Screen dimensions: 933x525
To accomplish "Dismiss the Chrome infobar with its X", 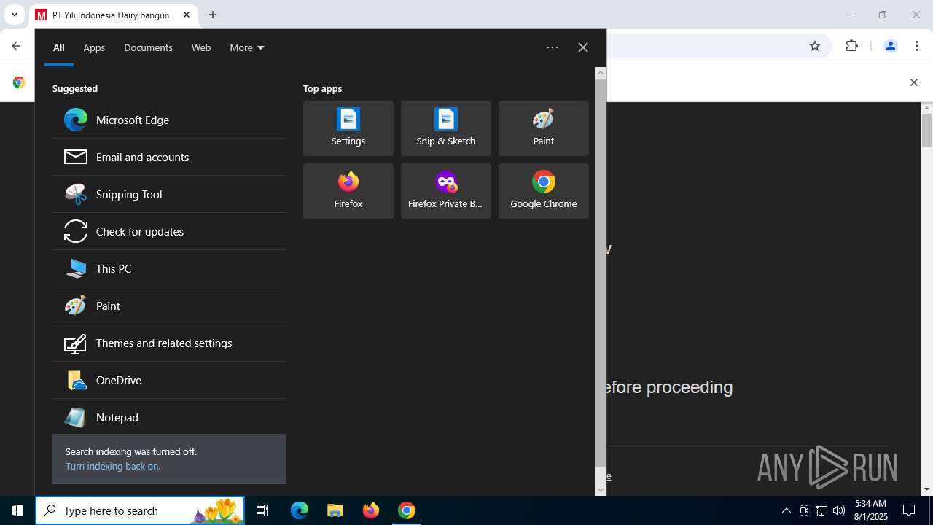I will (913, 82).
